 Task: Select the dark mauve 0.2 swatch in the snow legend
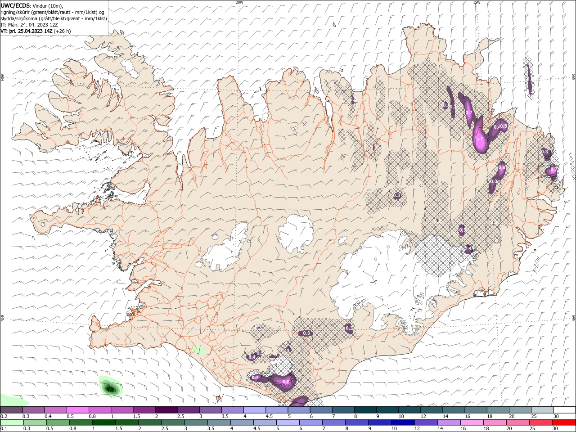(12, 410)
